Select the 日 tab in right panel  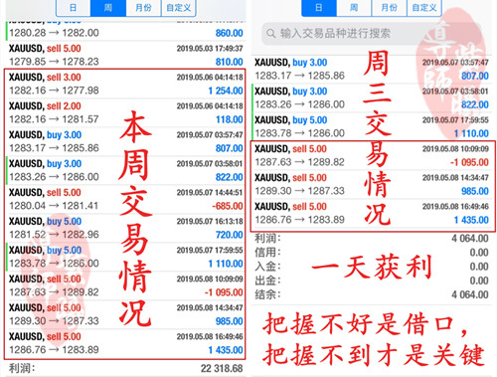coord(319,7)
